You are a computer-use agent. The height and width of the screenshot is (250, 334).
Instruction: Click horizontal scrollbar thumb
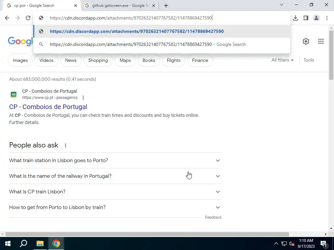(x=147, y=234)
